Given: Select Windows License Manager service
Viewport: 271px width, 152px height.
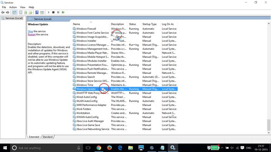Looking at the screenshot, I should (125, 45).
